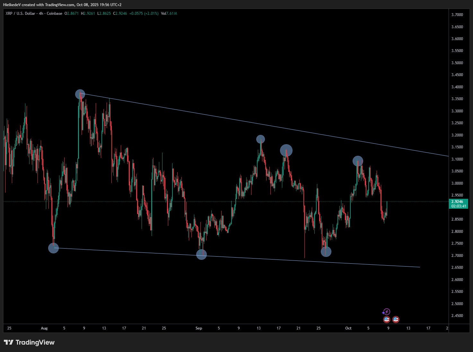Select the circle marker at the August peak

(80, 94)
